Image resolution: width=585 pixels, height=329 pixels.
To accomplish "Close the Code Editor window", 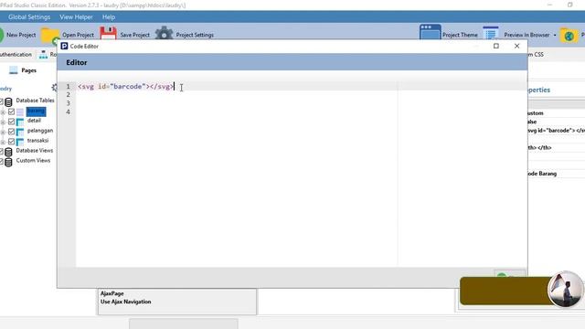I will point(516,46).
